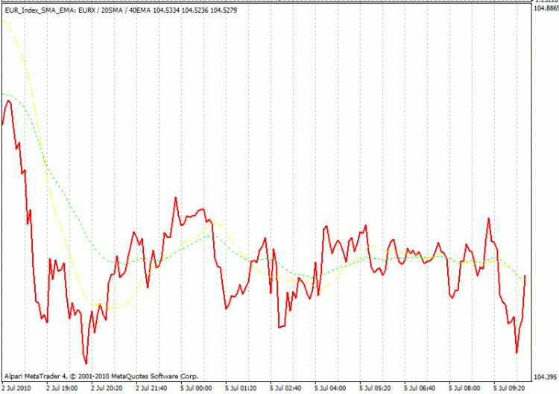Viewport: 559px width, 394px height.
Task: Click the lowest trough of the red EURX line
Action: 86,363
